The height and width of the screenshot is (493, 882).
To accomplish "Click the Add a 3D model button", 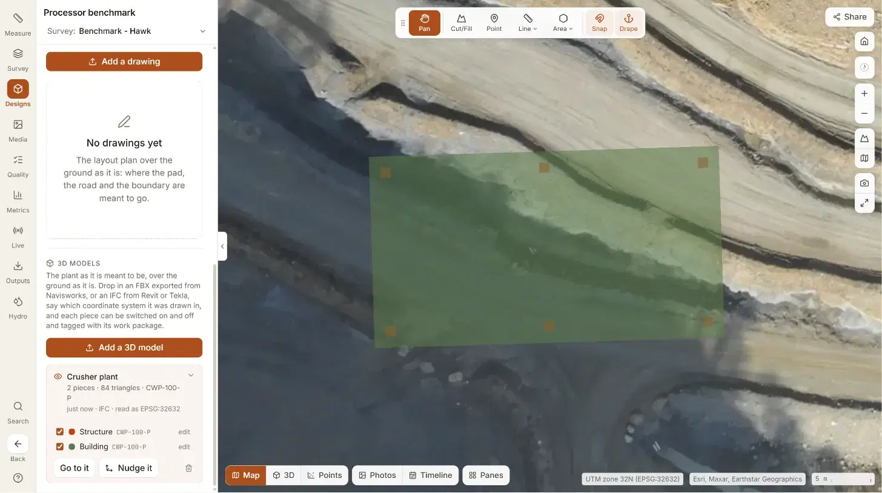I will (x=124, y=348).
